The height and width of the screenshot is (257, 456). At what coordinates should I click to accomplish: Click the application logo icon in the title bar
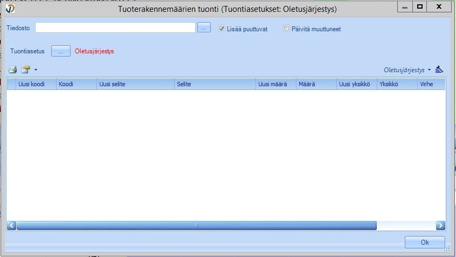tap(10, 9)
